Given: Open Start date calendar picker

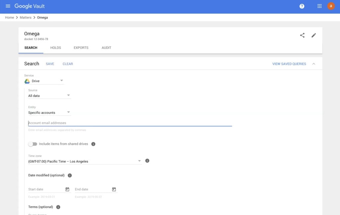Looking at the screenshot, I should pyautogui.click(x=67, y=189).
